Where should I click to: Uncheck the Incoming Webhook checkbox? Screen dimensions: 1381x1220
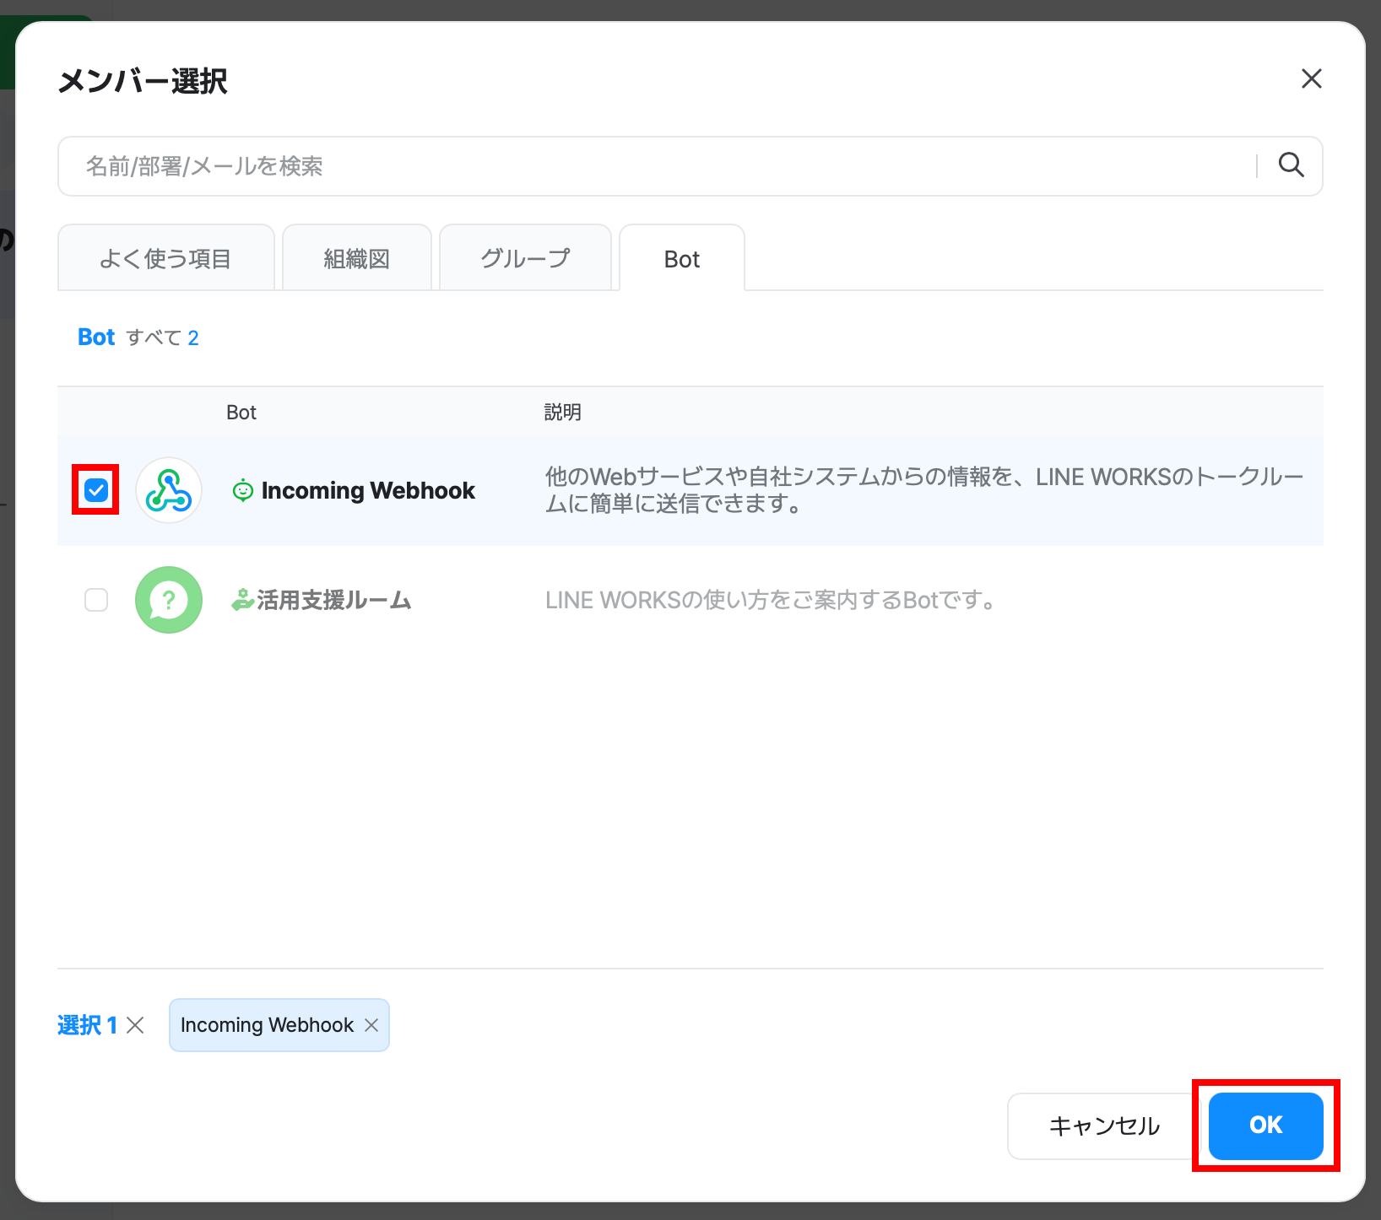[96, 490]
